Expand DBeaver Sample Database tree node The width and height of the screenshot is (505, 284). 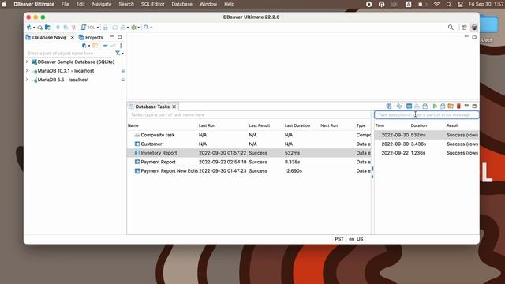pos(27,62)
